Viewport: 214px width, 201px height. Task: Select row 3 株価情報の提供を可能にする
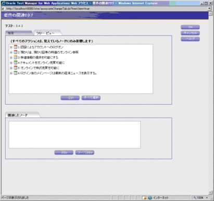[x=38, y=57]
